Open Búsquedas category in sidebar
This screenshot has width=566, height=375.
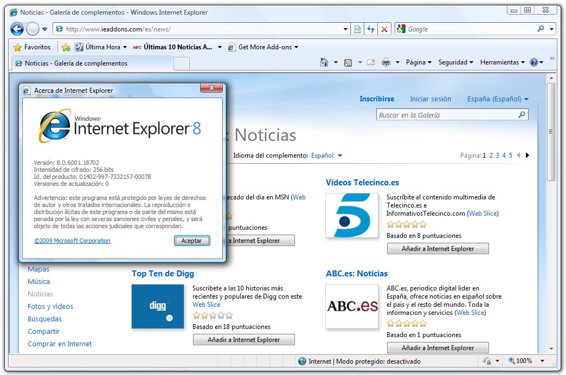point(44,319)
